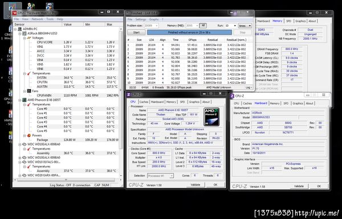
Task: Click OK in CPU-Z Mainboard window
Action: [x=319, y=186]
